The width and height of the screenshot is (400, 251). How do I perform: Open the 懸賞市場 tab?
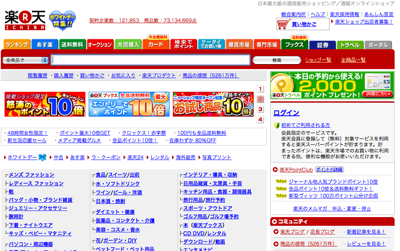(x=239, y=45)
